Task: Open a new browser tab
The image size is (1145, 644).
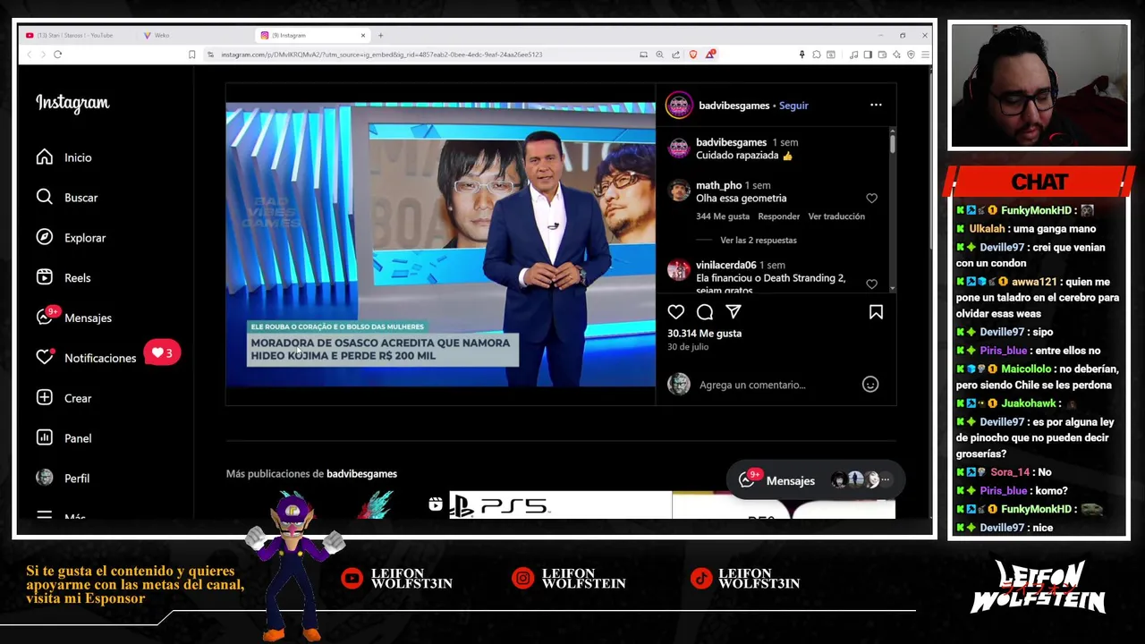Action: [x=380, y=35]
